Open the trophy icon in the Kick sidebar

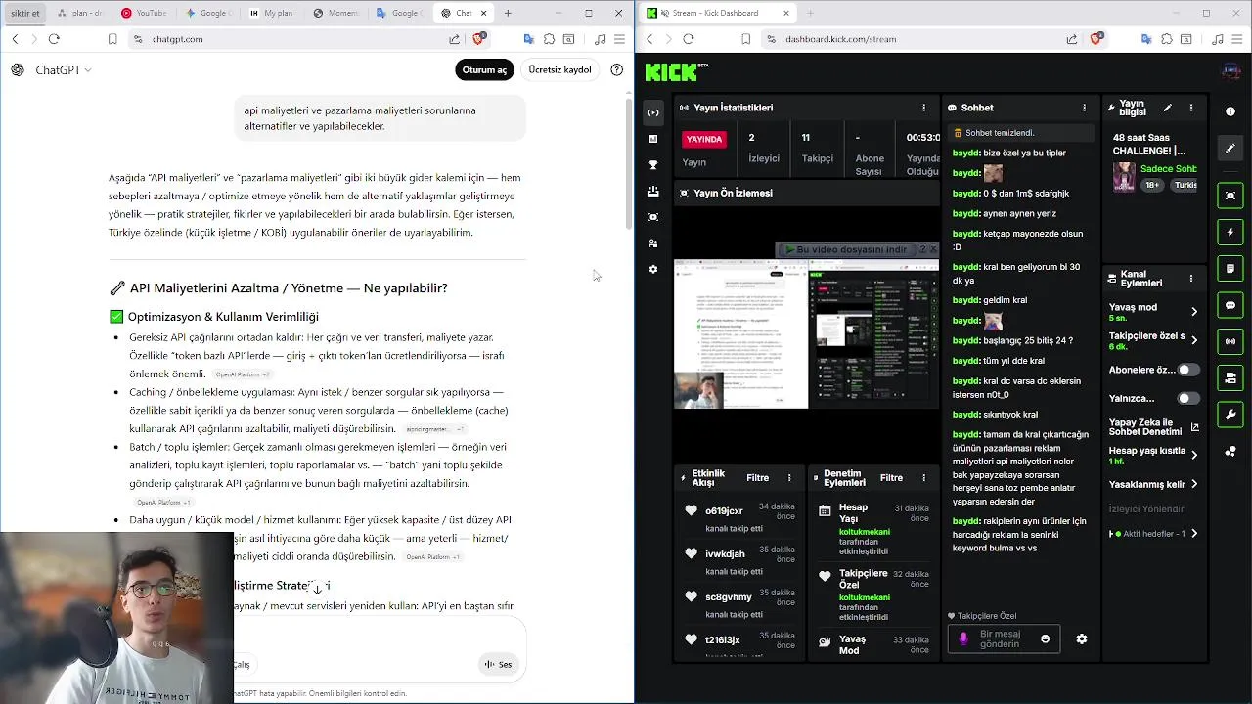[x=653, y=165]
